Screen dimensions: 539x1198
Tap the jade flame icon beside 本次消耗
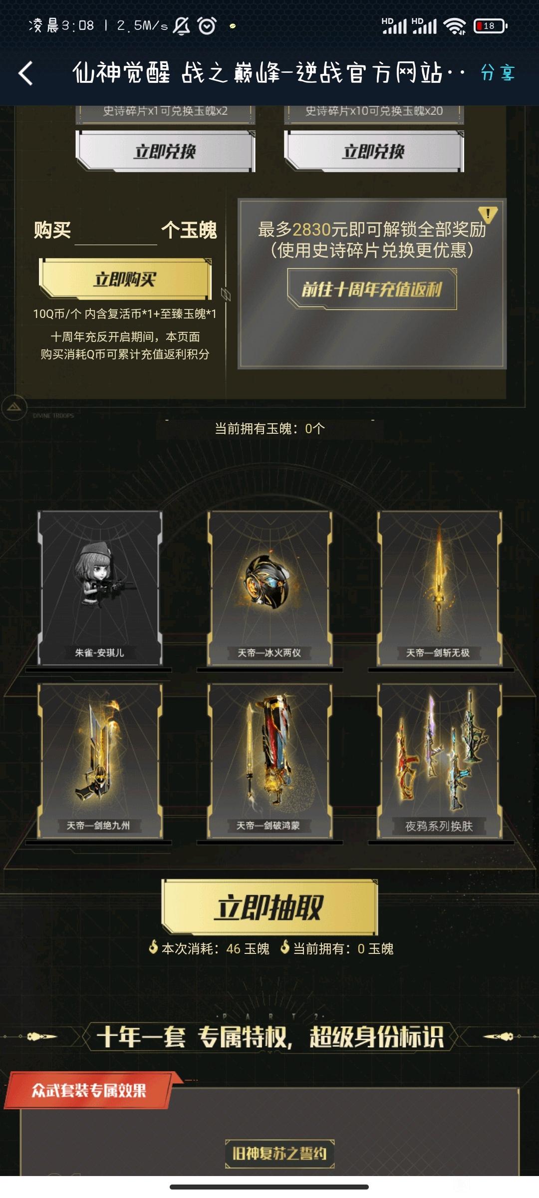pos(154,946)
